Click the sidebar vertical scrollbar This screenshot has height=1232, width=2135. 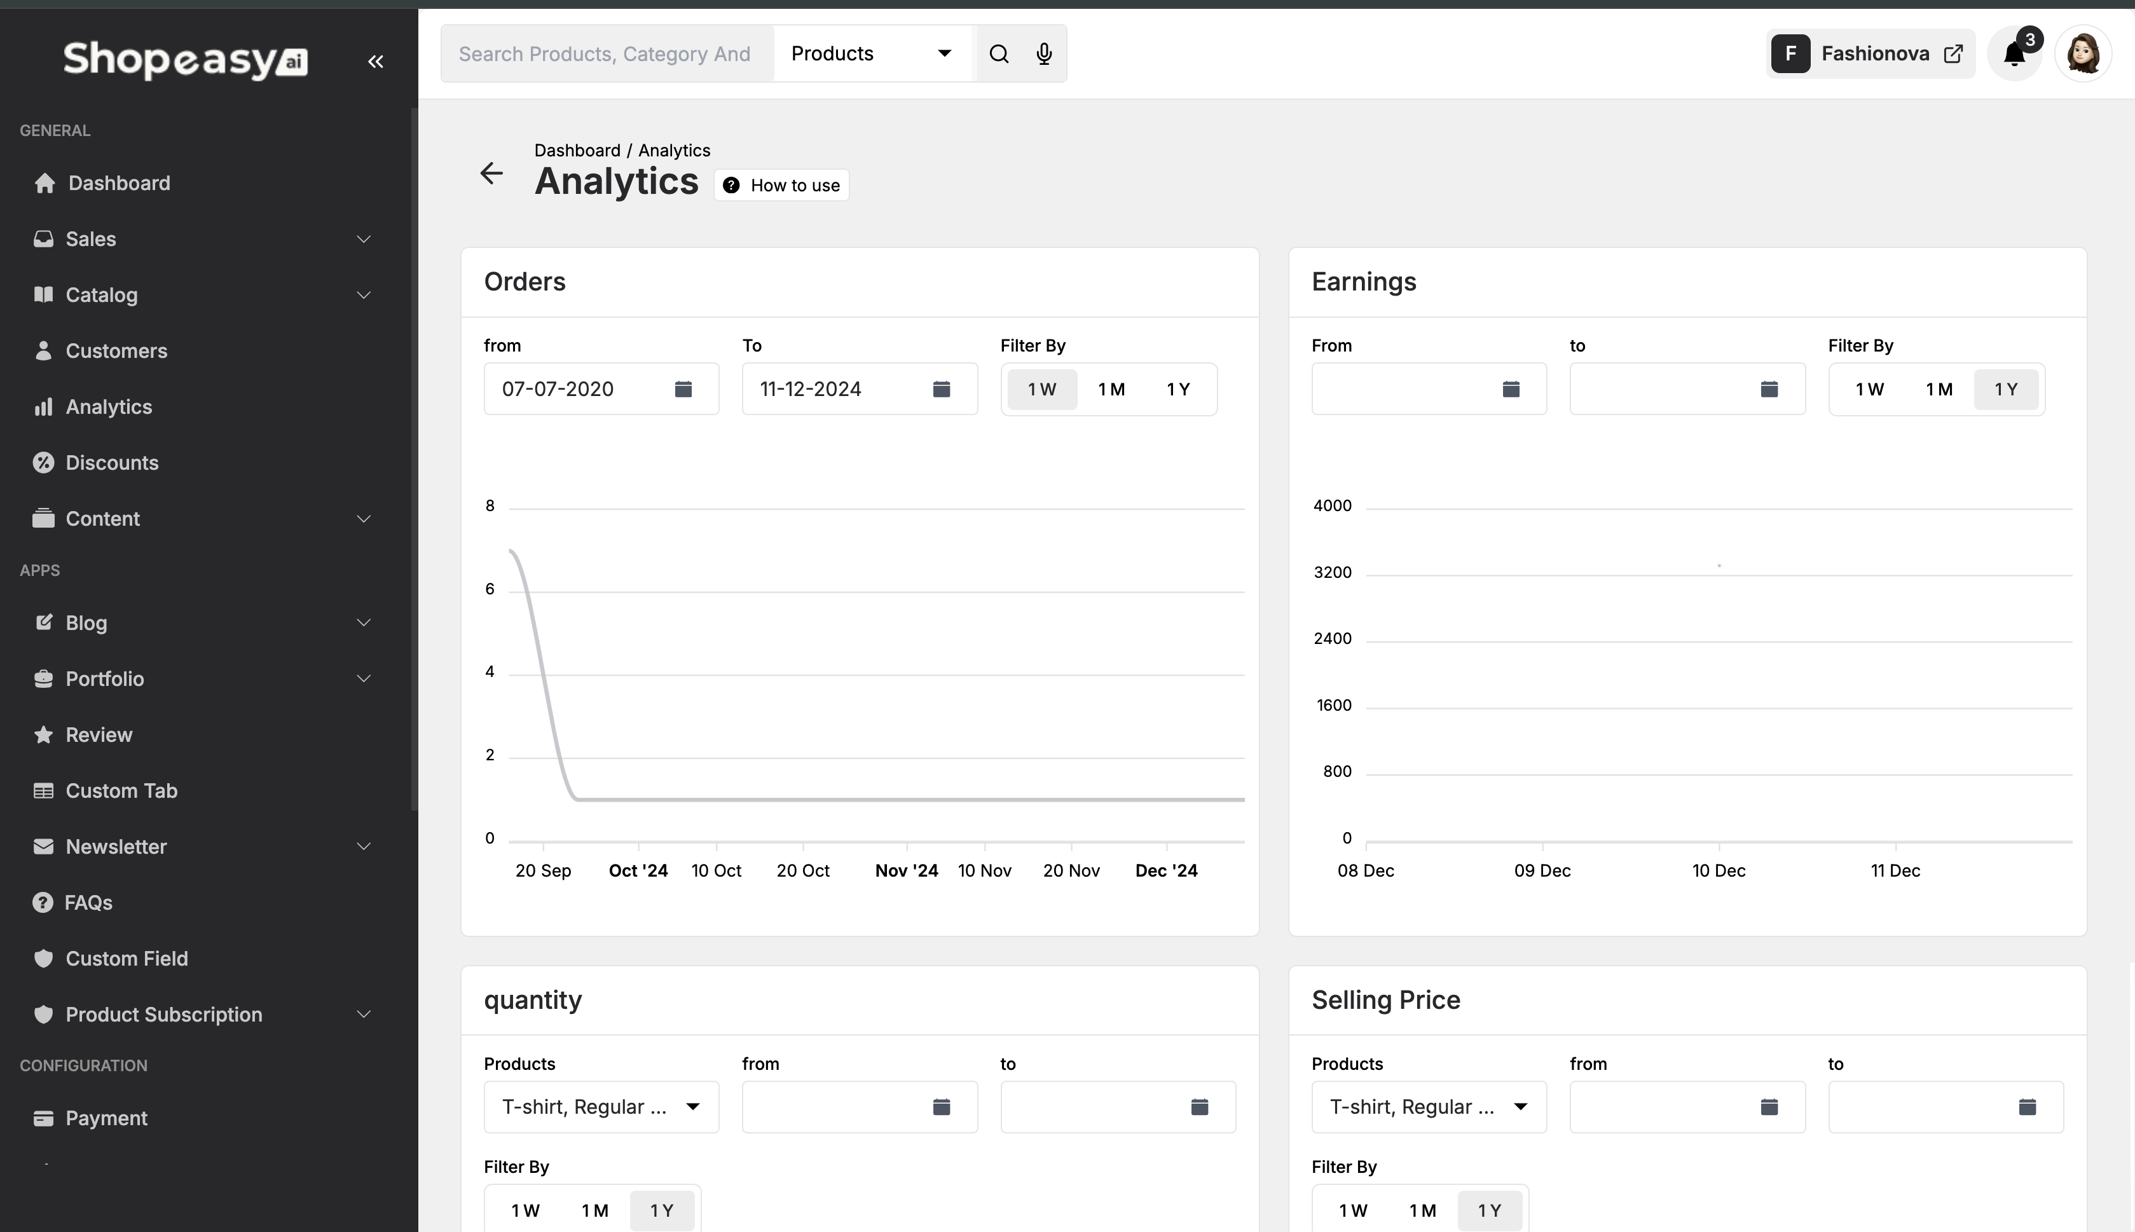point(414,457)
